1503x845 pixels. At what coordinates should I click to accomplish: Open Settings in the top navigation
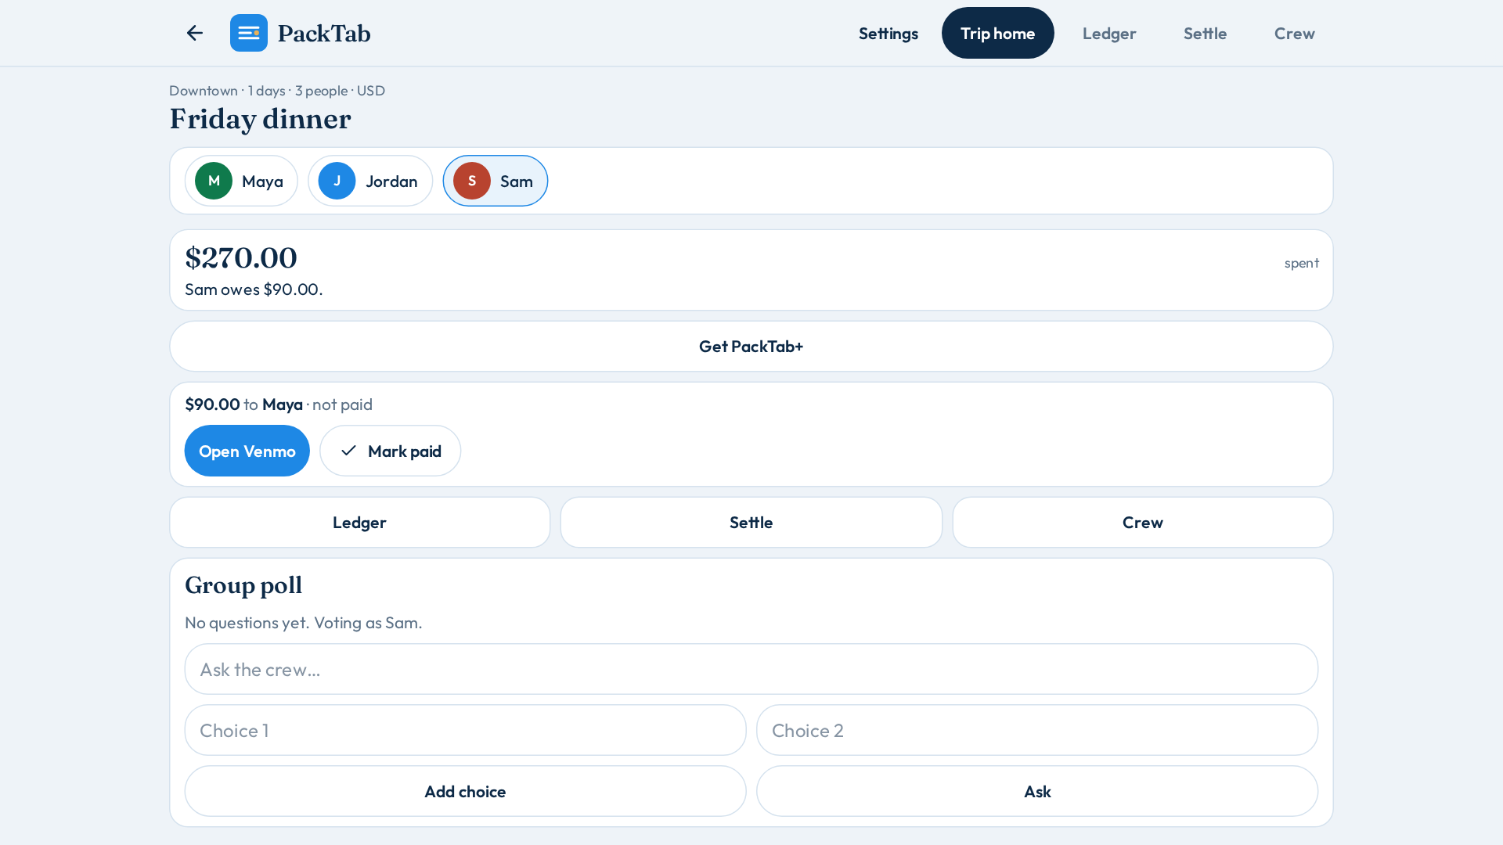(x=888, y=33)
